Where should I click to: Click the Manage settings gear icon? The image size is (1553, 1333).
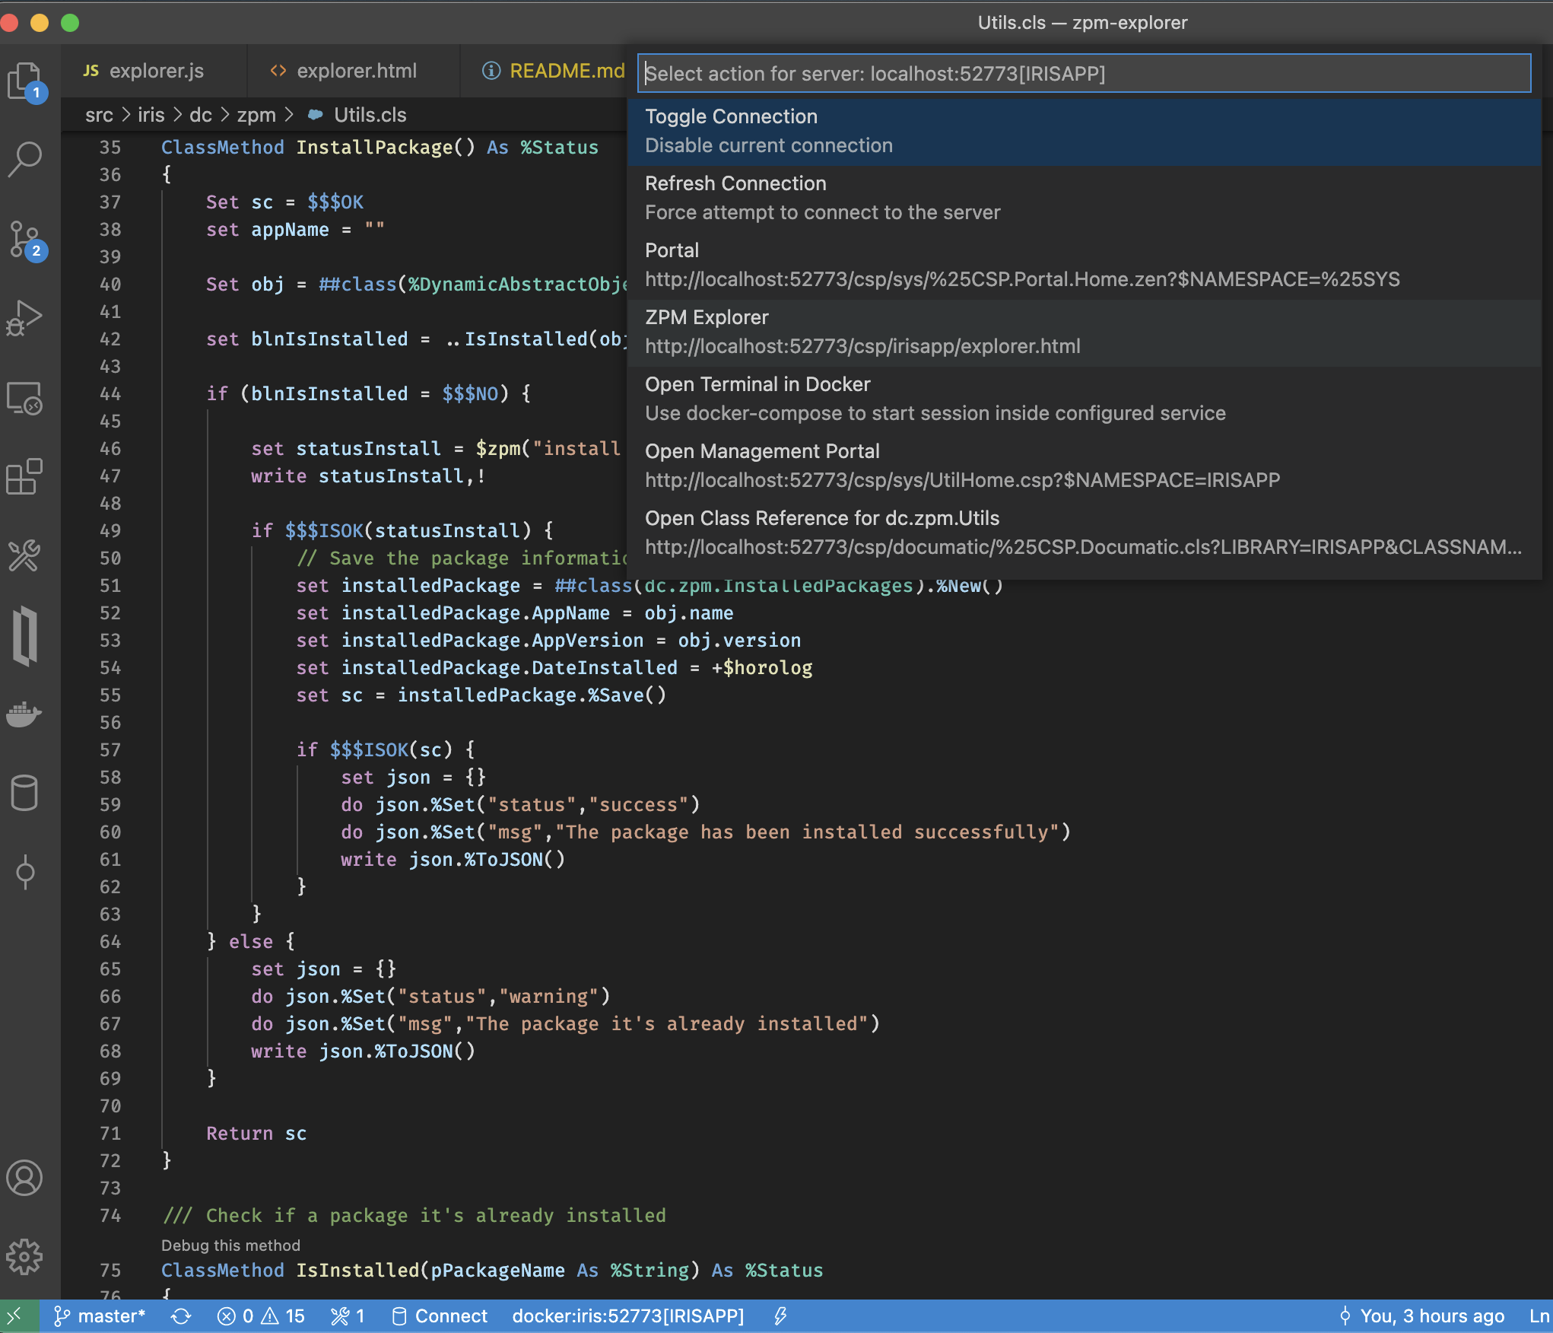tap(26, 1256)
